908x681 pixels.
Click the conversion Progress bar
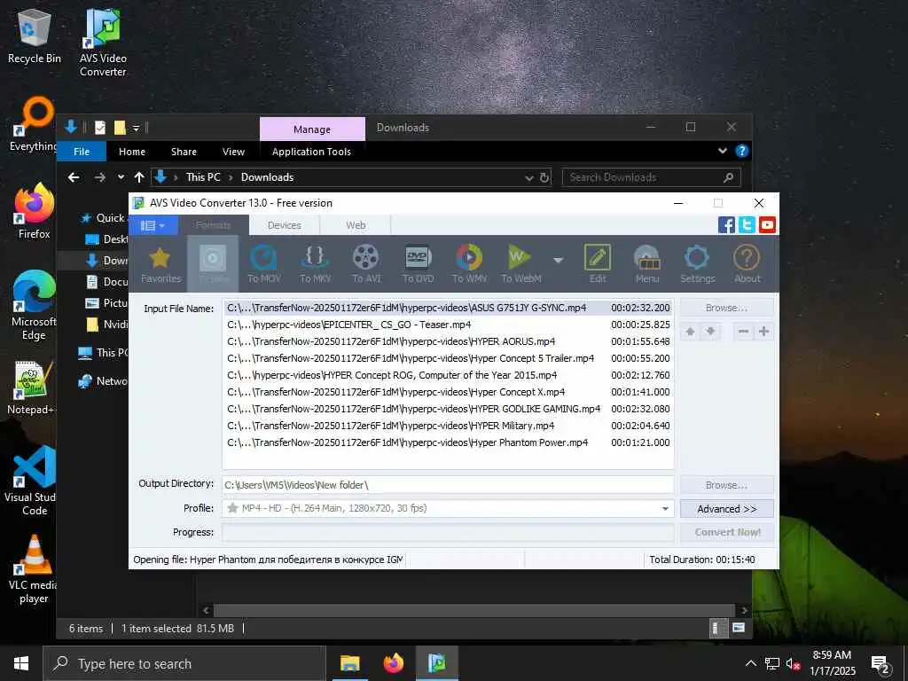[x=448, y=532]
